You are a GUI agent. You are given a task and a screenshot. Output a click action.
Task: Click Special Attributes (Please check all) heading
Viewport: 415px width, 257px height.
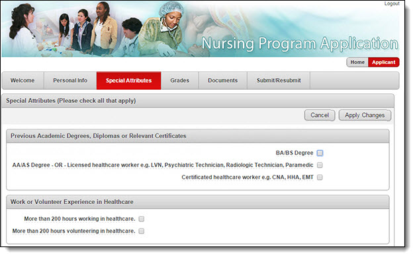(x=71, y=101)
